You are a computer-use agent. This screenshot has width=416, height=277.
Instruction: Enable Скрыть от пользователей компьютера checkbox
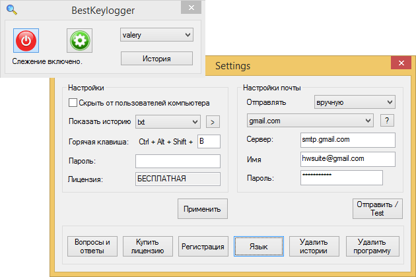click(73, 103)
